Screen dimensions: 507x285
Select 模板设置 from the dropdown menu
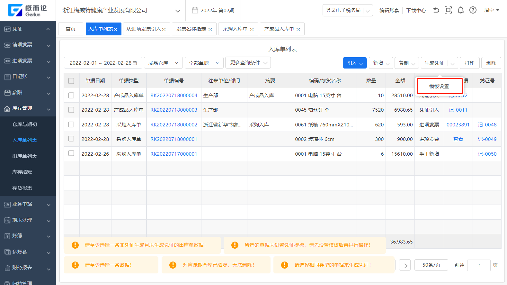click(x=439, y=86)
